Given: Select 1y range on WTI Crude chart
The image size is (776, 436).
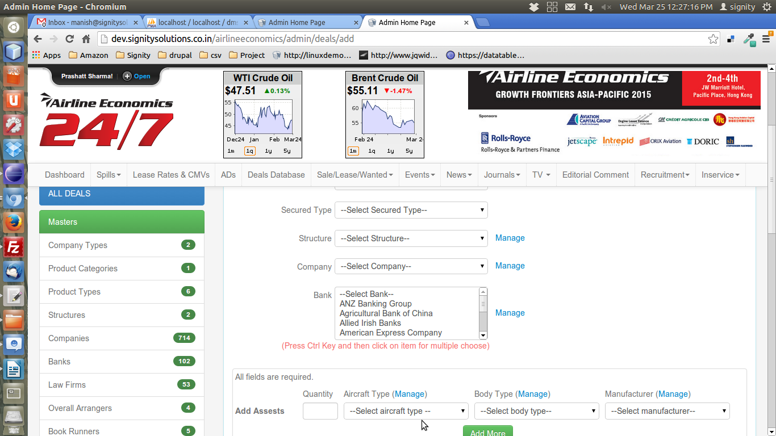Looking at the screenshot, I should (268, 151).
